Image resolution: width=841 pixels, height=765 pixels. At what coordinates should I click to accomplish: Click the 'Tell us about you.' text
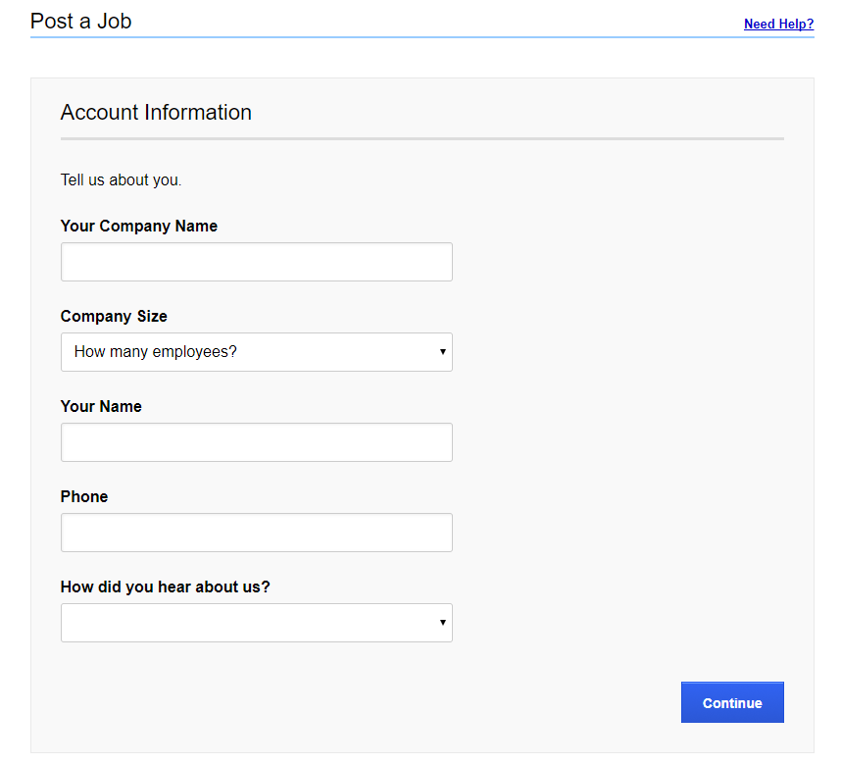121,179
